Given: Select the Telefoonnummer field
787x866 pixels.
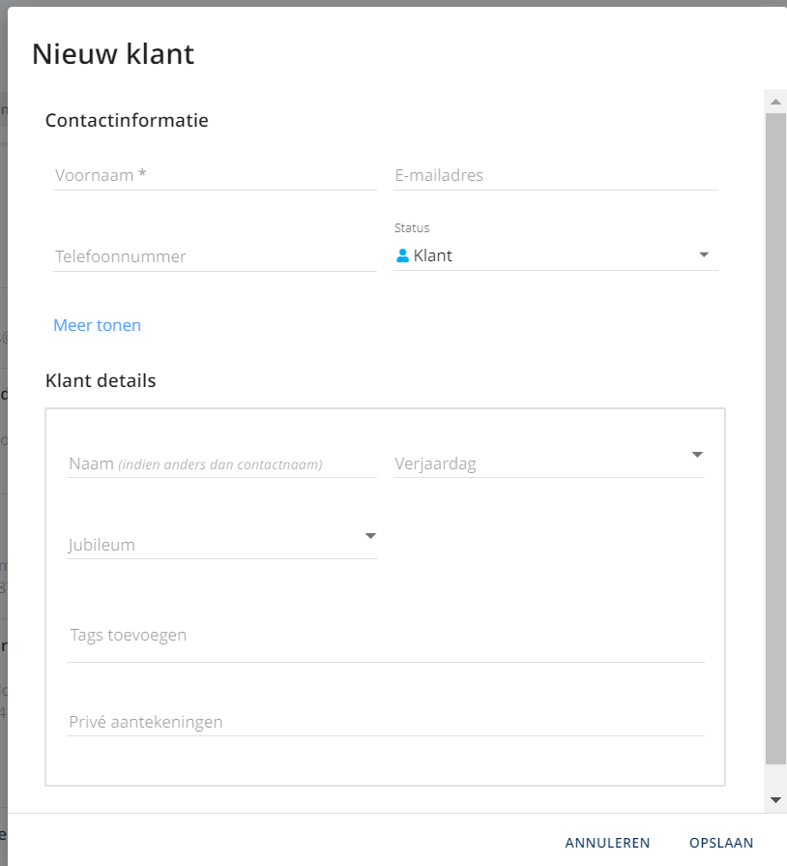Looking at the screenshot, I should (215, 257).
